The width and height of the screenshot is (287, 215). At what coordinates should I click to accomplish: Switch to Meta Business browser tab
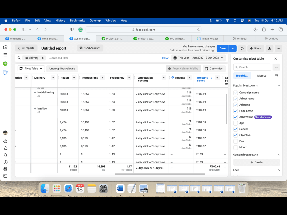48,39
